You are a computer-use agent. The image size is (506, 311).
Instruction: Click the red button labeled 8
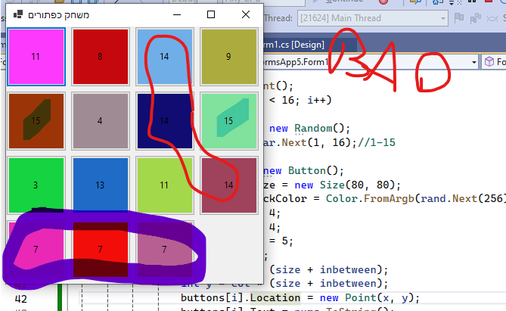(x=101, y=57)
